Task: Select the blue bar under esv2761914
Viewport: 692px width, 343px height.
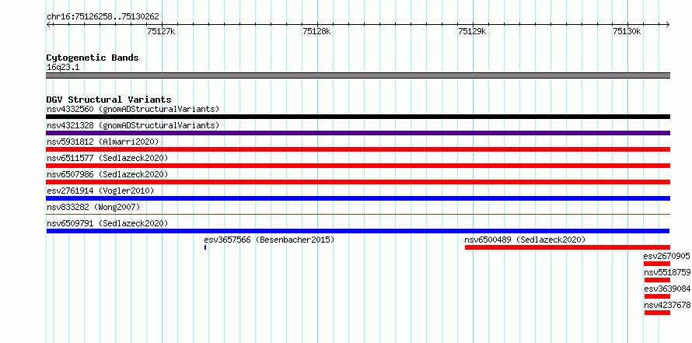Action: pos(358,198)
